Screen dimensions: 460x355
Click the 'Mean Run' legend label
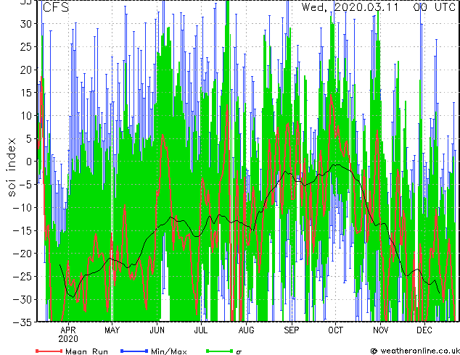coord(86,351)
